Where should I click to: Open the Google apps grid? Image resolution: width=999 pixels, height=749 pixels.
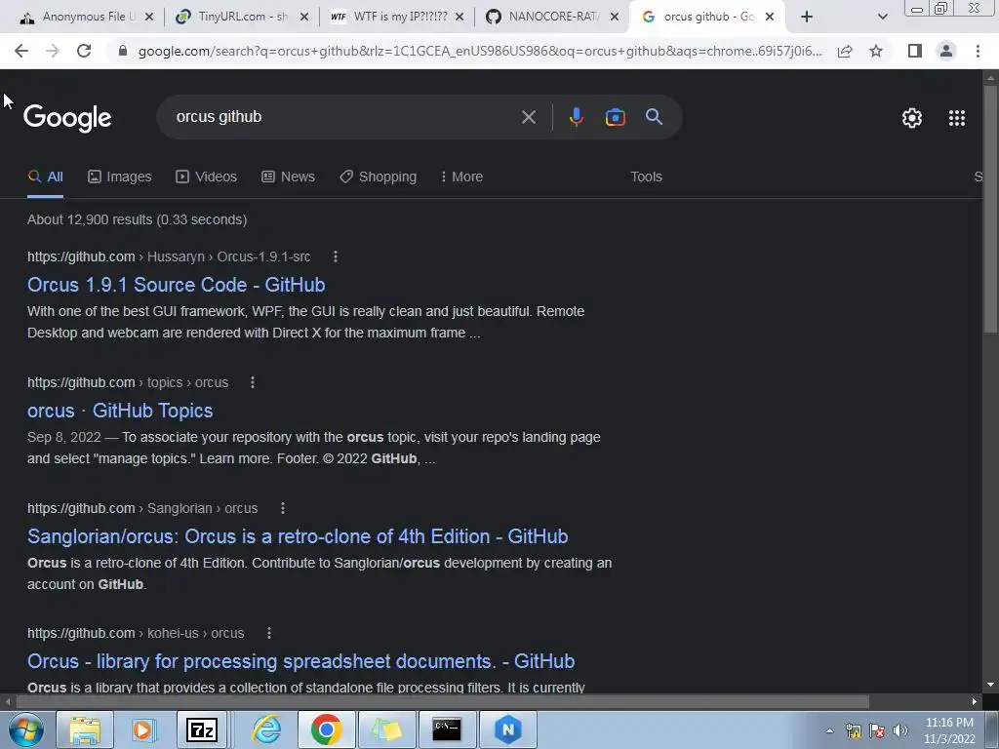[957, 118]
